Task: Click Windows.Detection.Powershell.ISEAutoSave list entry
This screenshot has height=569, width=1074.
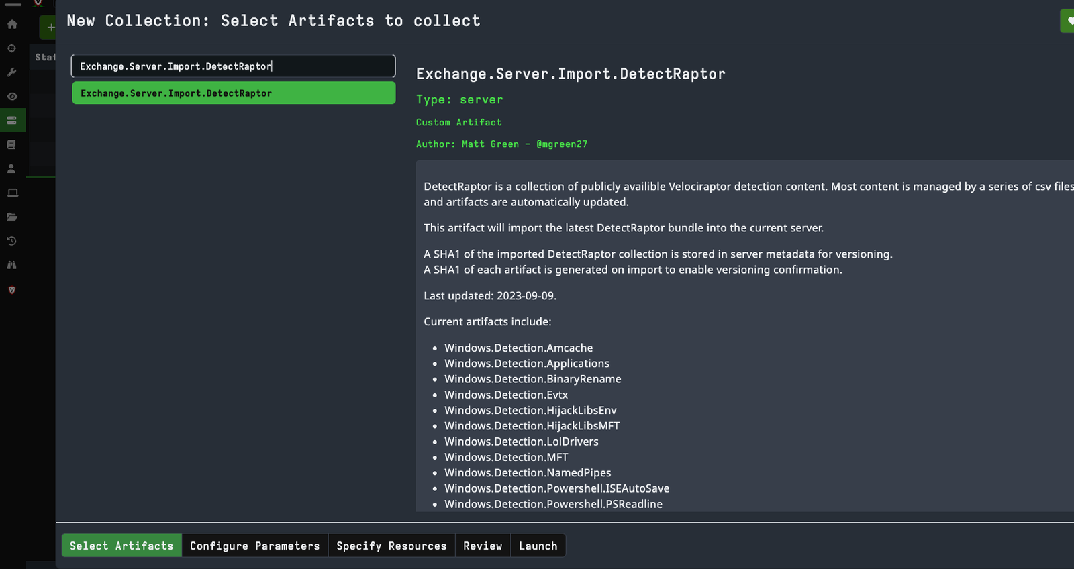Action: (557, 488)
